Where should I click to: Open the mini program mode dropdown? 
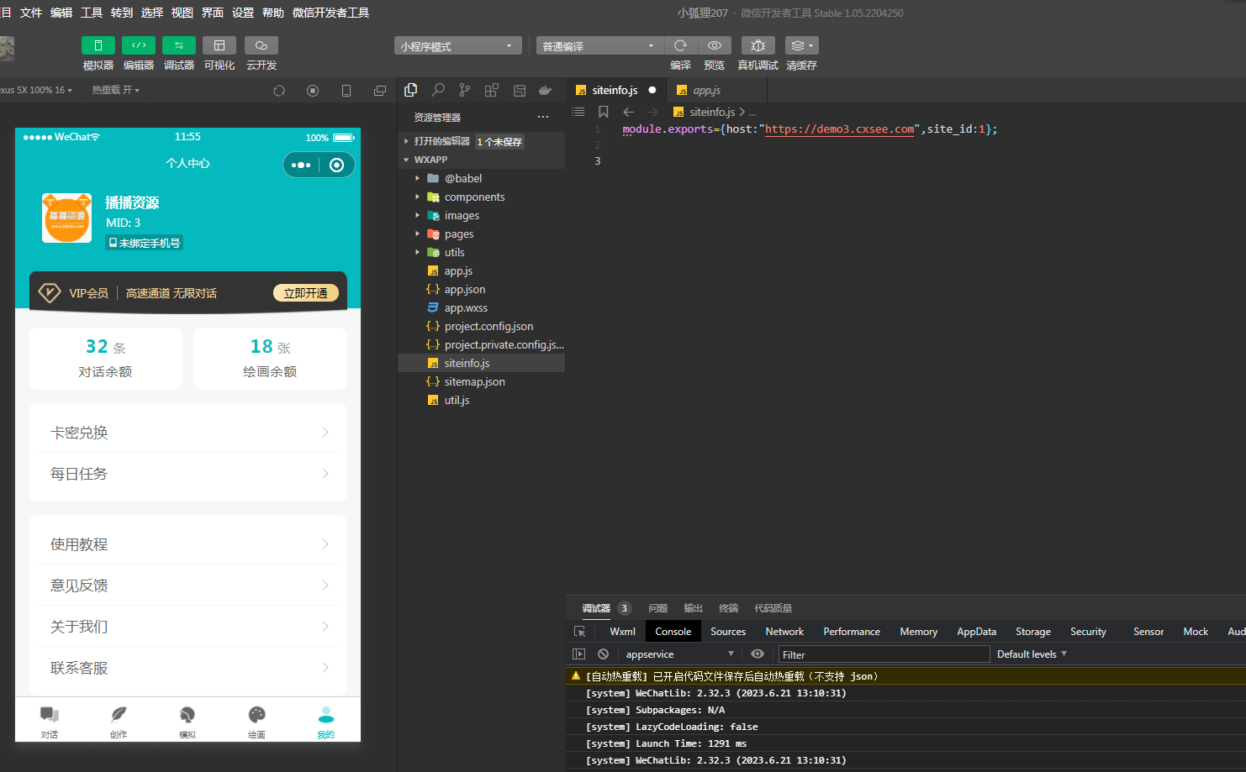(x=457, y=45)
